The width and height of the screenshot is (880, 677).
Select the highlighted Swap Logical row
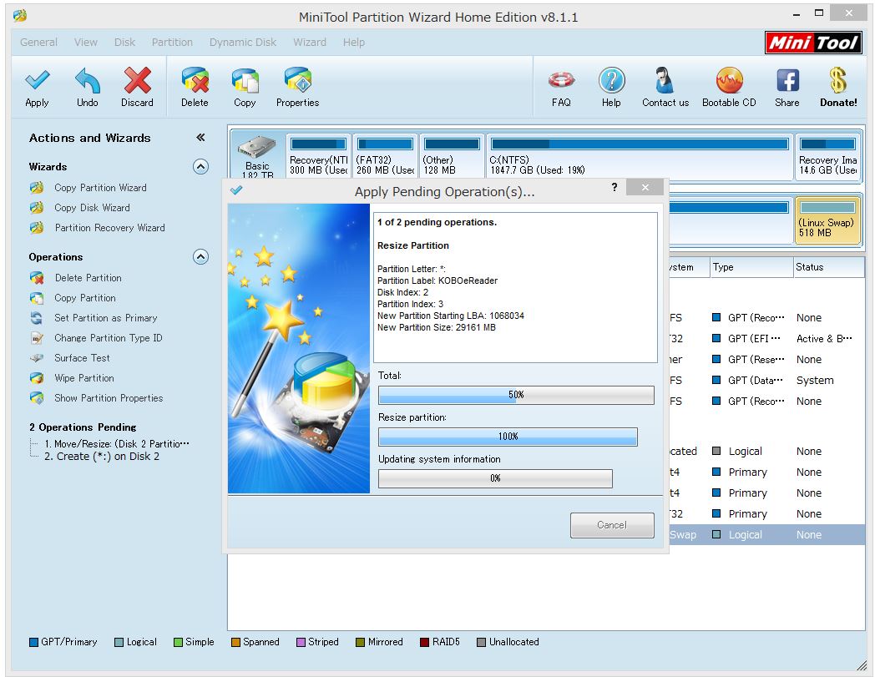[766, 534]
